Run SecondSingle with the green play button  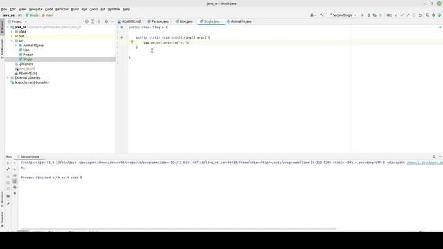pyautogui.click(x=363, y=15)
